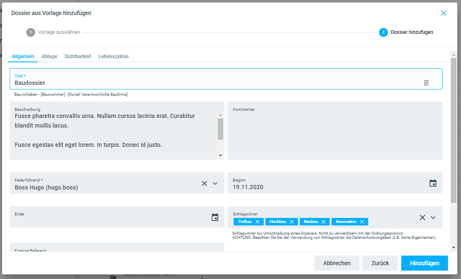Close the dossier dialog with the X icon
Viewport: 461px width, 279px height.
[443, 13]
